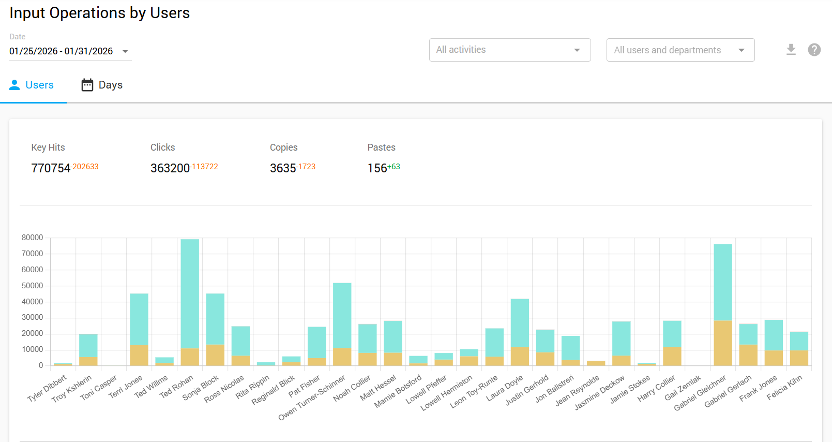Open the help question mark icon
832x442 pixels.
pos(814,50)
